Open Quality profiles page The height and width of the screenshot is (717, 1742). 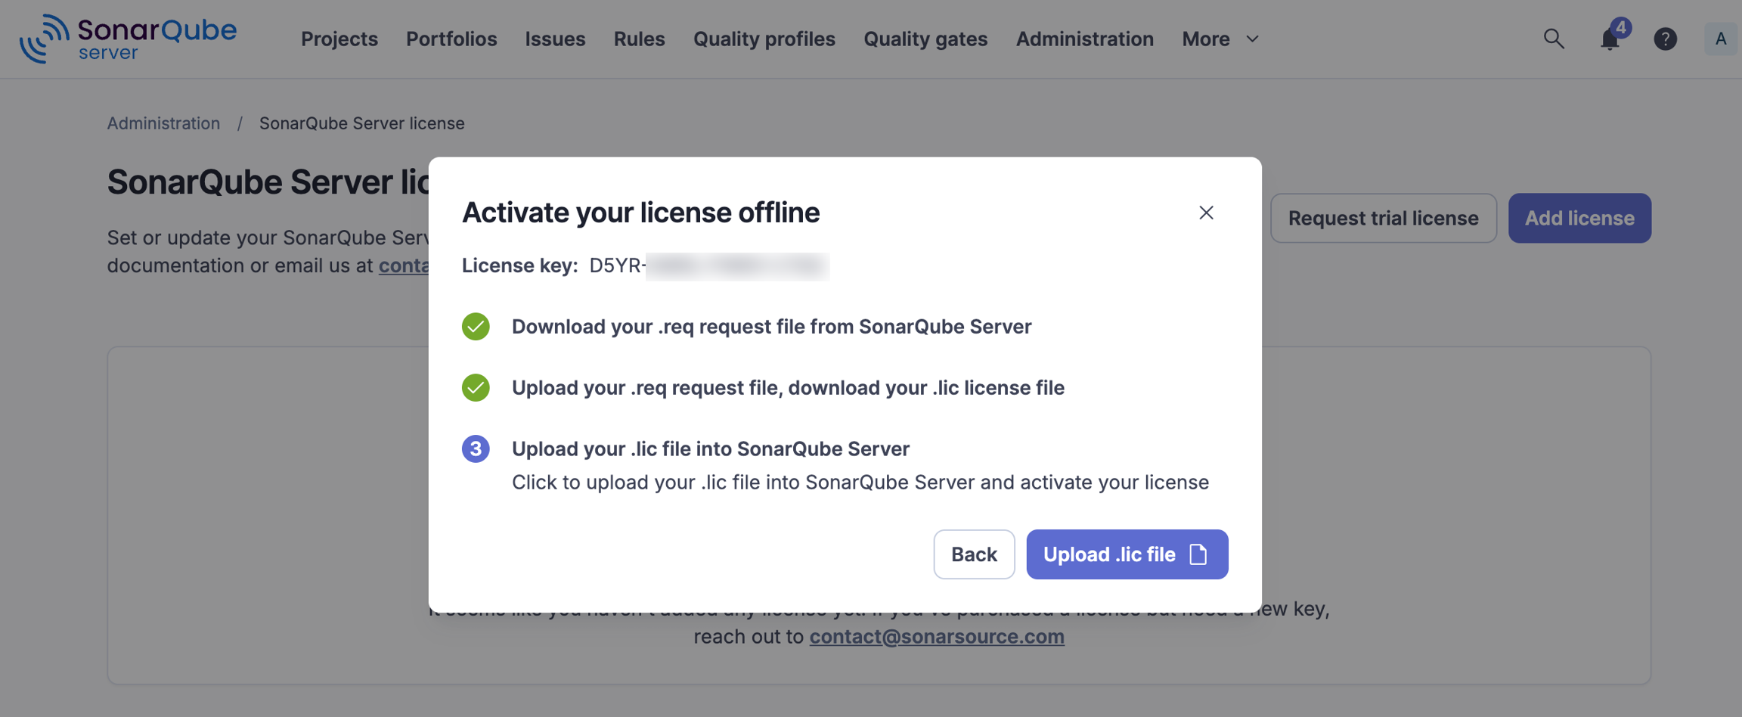[x=764, y=39]
